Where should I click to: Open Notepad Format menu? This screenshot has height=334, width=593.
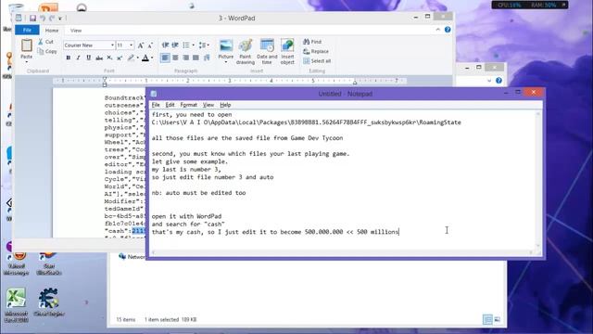click(x=189, y=105)
